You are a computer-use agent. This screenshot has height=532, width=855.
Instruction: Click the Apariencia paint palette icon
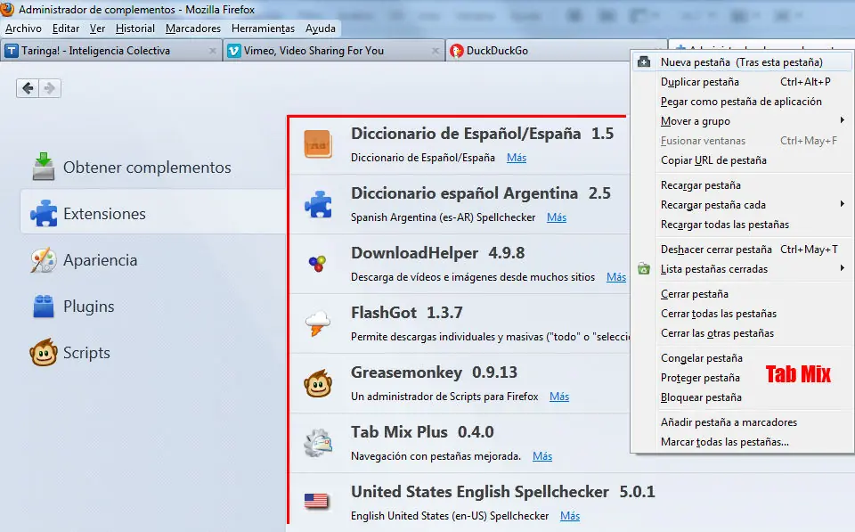point(44,259)
